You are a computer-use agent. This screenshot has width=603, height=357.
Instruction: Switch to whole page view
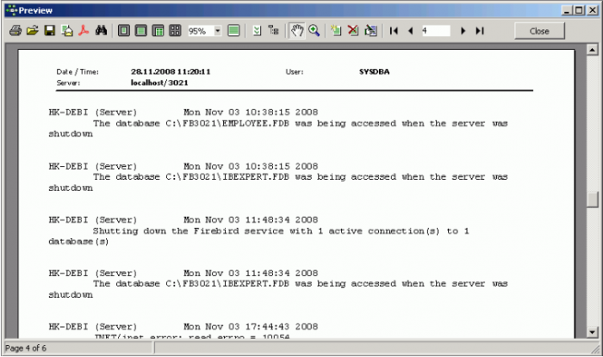click(124, 31)
